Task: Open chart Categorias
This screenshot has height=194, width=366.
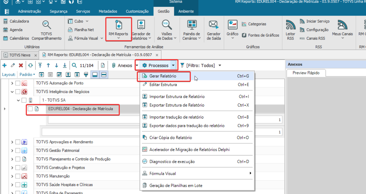Action: click(254, 24)
